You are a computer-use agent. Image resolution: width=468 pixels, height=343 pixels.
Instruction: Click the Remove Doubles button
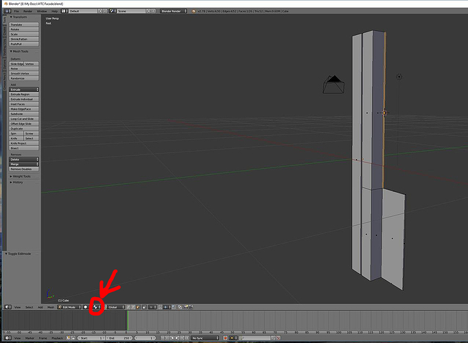point(24,169)
